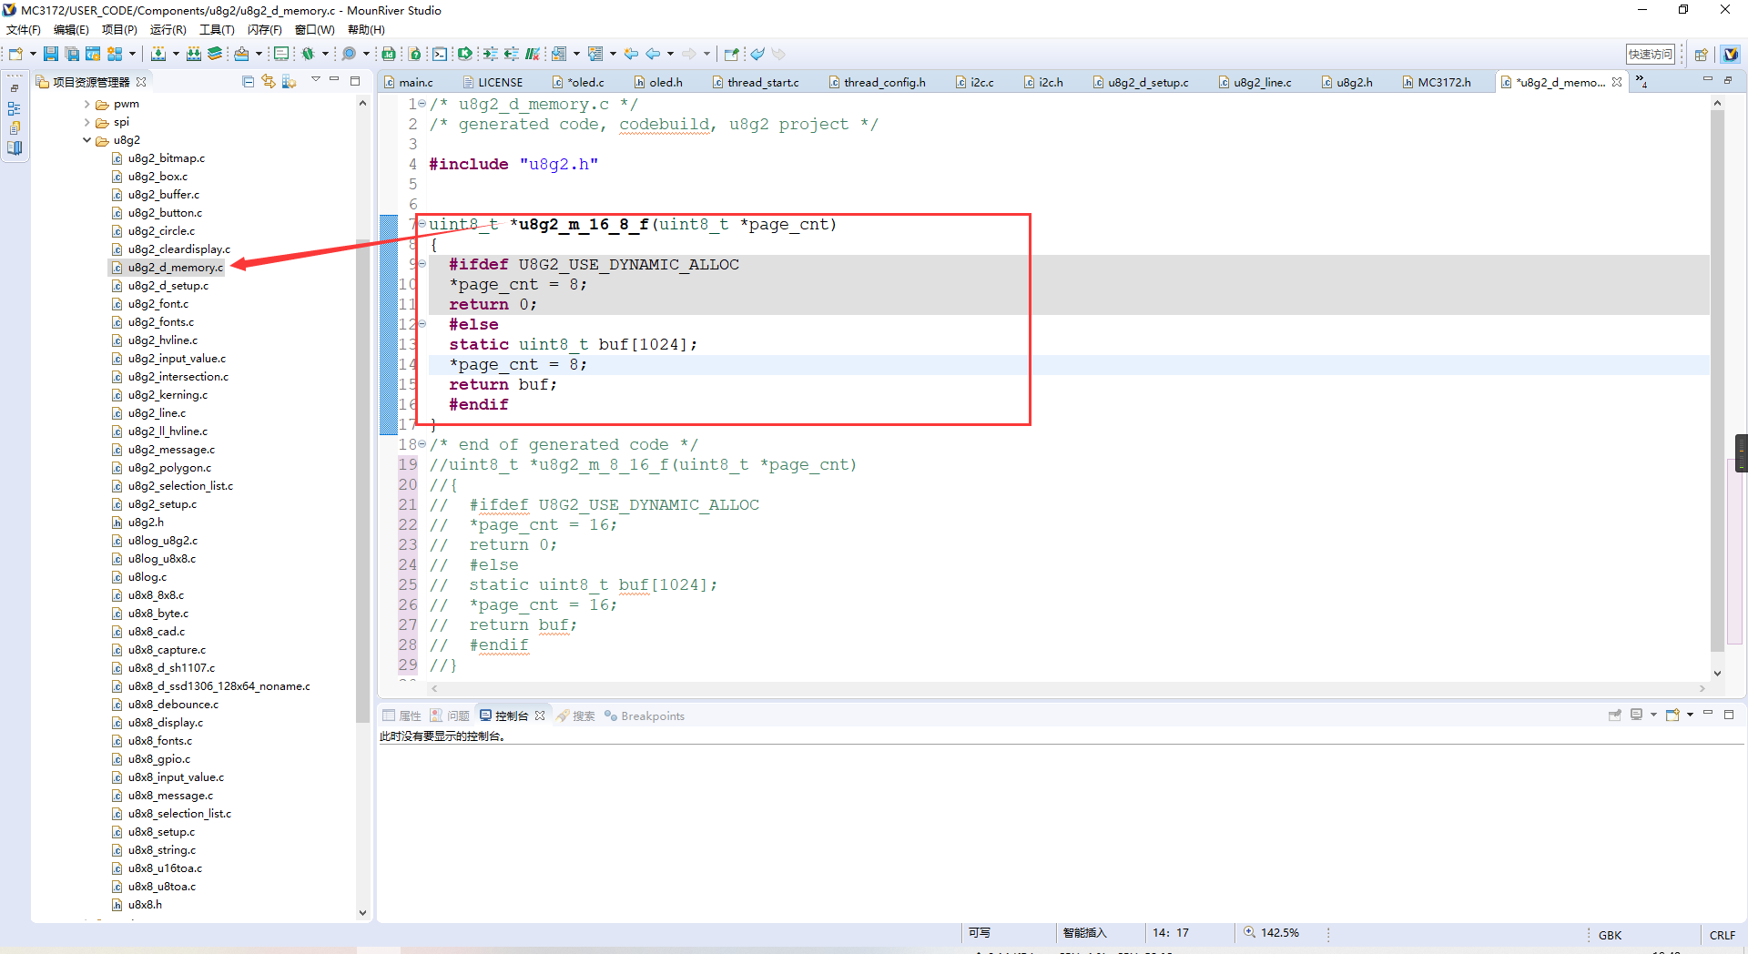Click the green download build icon
The image size is (1748, 954).
tap(158, 54)
